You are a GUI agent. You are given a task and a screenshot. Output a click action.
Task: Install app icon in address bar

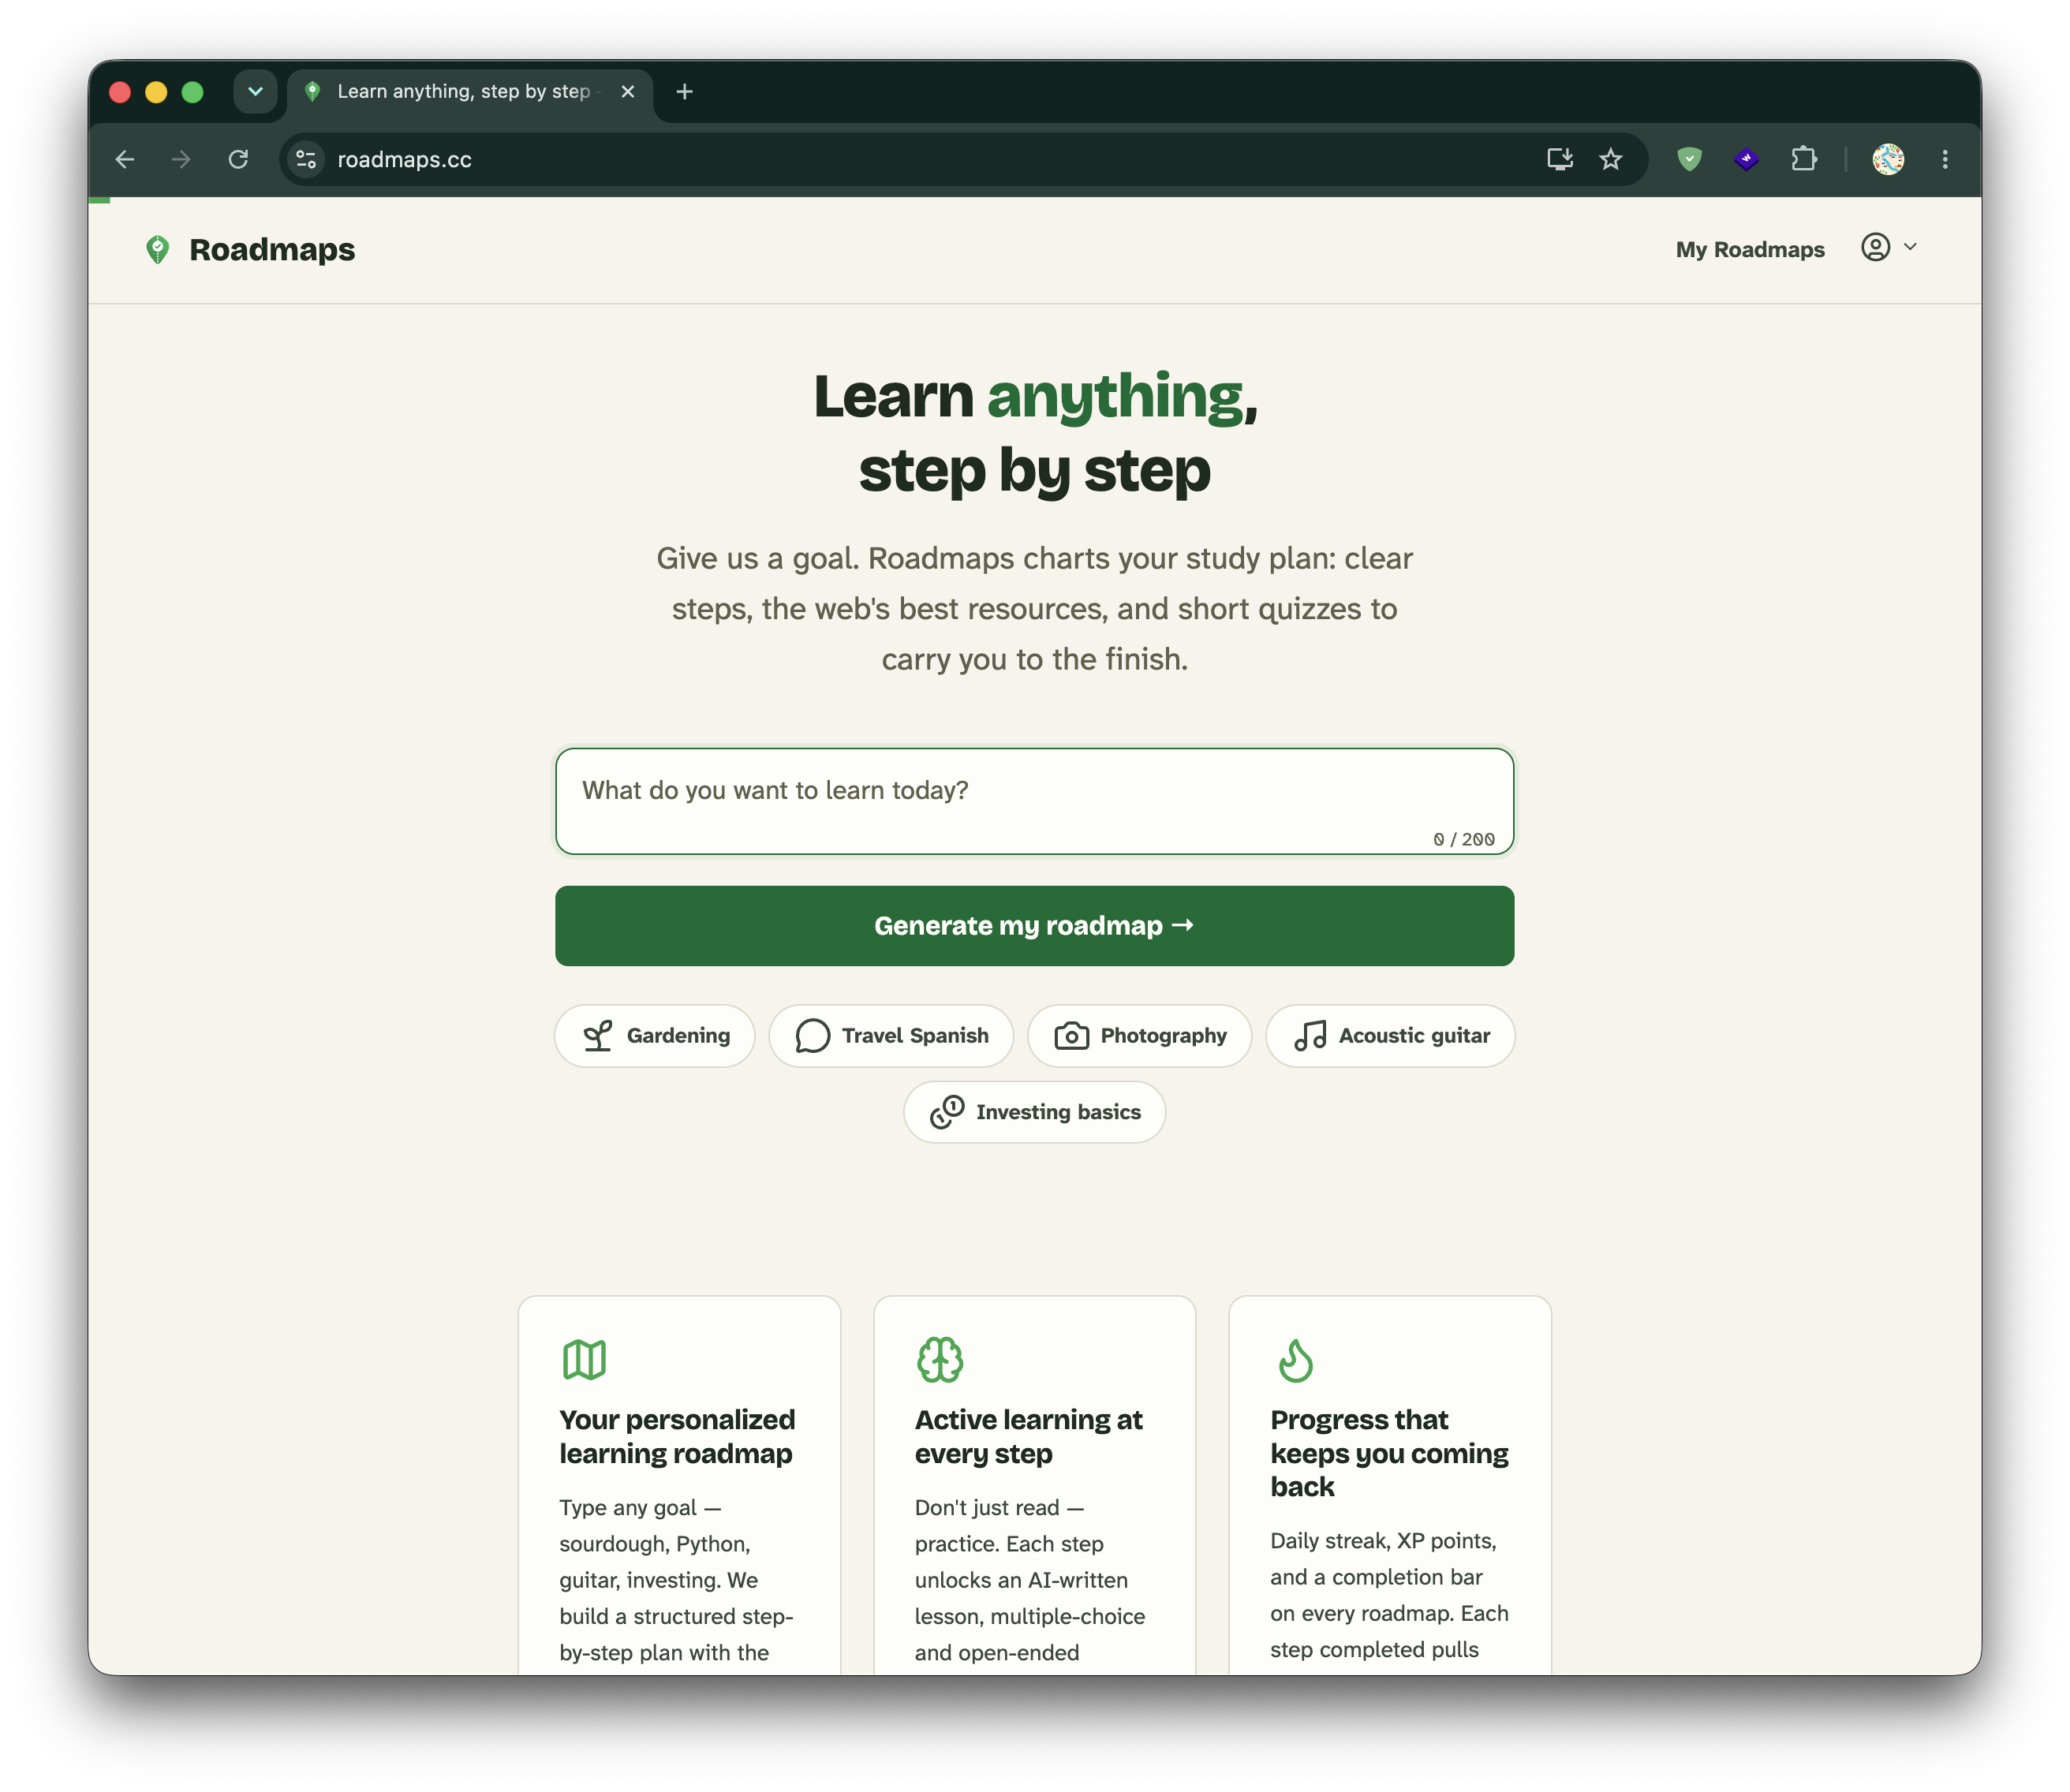pos(1560,159)
